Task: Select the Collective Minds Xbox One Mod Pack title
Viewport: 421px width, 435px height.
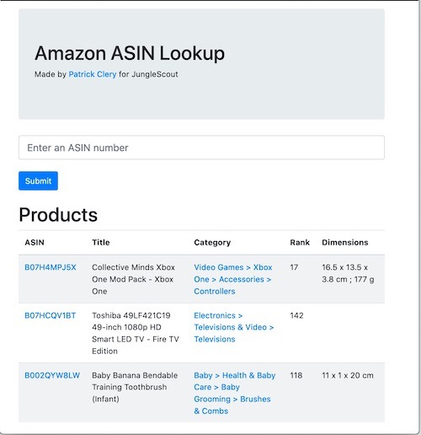Action: tap(133, 279)
